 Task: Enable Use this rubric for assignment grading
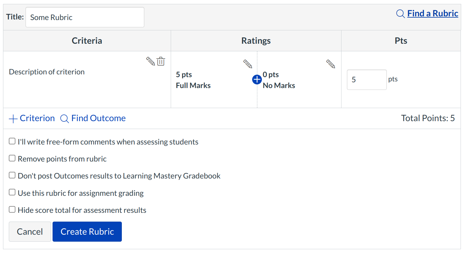(12, 192)
